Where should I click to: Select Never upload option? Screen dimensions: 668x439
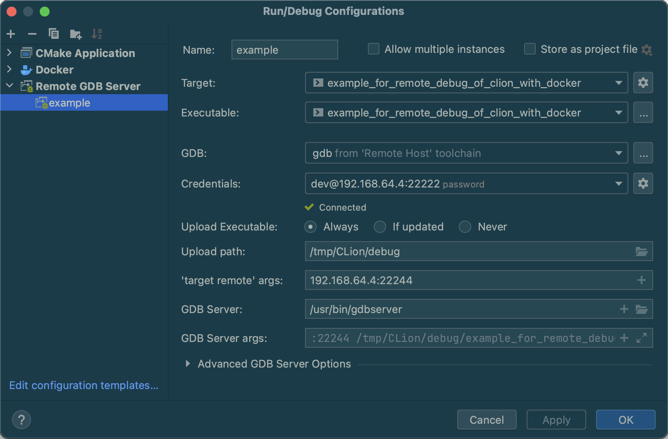(465, 227)
